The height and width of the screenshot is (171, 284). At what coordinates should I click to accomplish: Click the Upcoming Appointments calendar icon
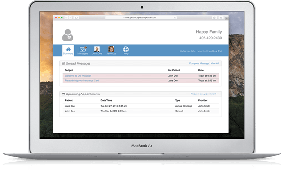63,94
